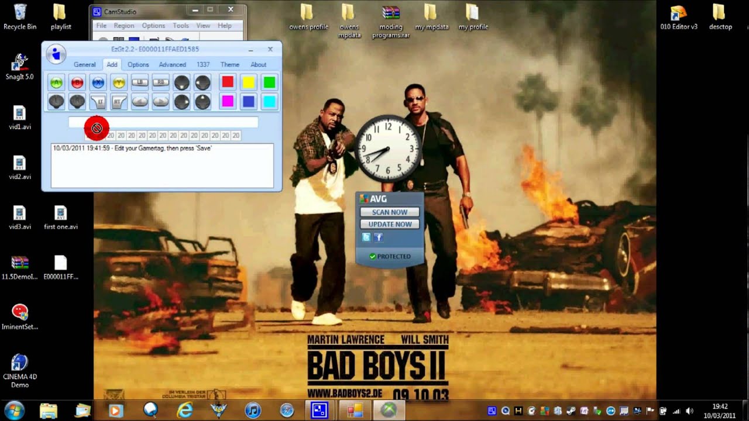
Task: Select the Recycle Bin desktop icon
Action: pos(20,17)
